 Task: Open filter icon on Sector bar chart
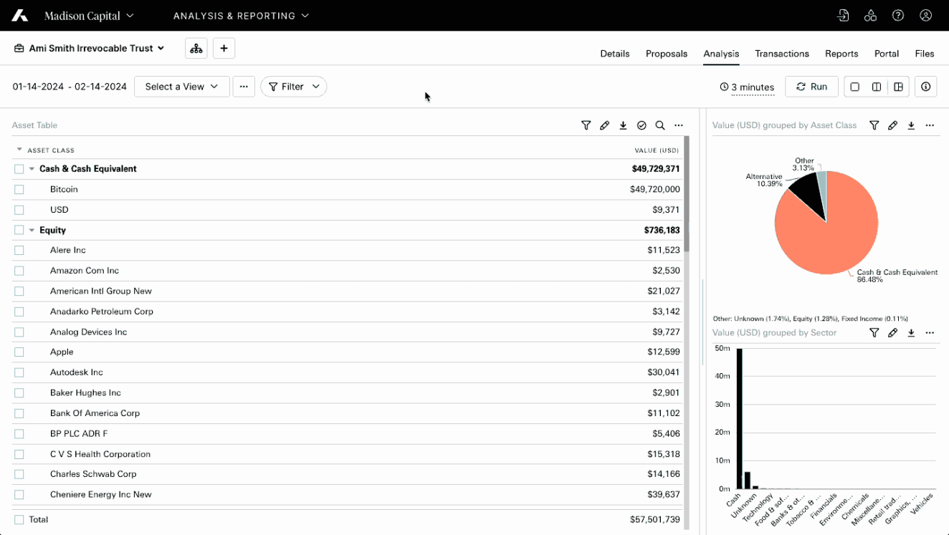[x=874, y=332]
